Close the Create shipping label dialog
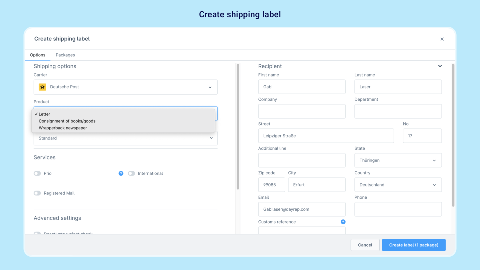480x270 pixels. (442, 39)
